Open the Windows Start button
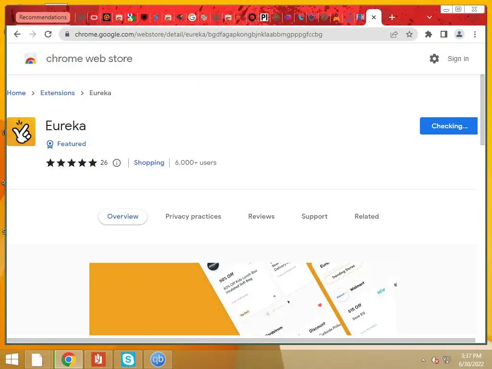 click(x=12, y=359)
